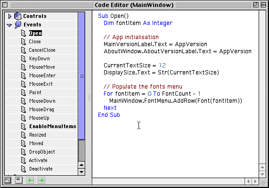The image size is (269, 188).
Task: Click the window collapse box in title bar
Action: click(263, 5)
